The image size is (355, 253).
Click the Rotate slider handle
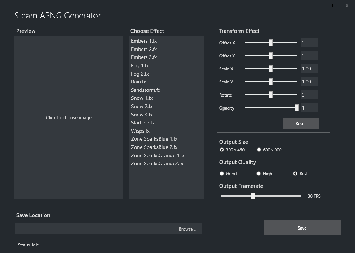pos(271,95)
